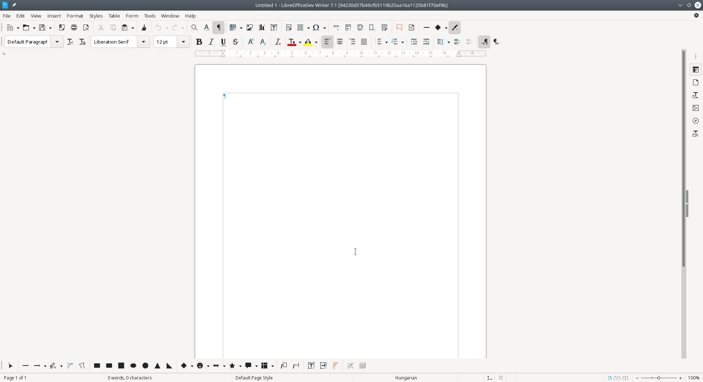Toggle Italic formatting
703x382 pixels.
click(x=211, y=42)
